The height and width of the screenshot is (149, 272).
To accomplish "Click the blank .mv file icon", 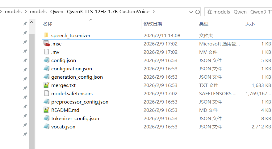I will [46, 52].
